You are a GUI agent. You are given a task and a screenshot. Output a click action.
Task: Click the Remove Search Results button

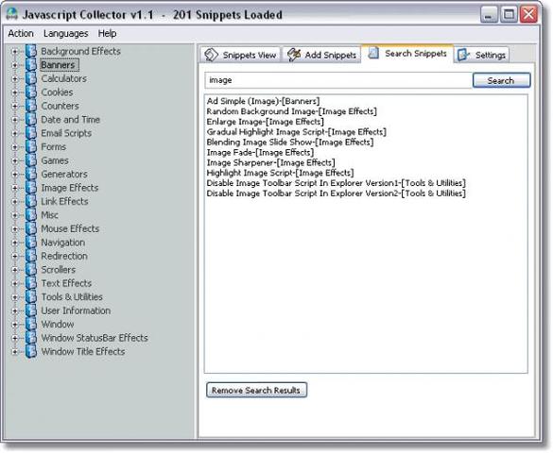(256, 390)
